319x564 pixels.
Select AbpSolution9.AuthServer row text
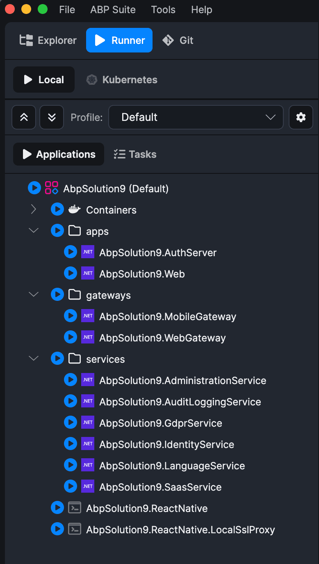tap(158, 253)
